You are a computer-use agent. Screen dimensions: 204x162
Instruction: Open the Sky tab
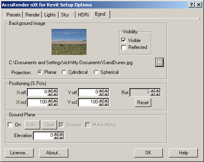pos(67,15)
